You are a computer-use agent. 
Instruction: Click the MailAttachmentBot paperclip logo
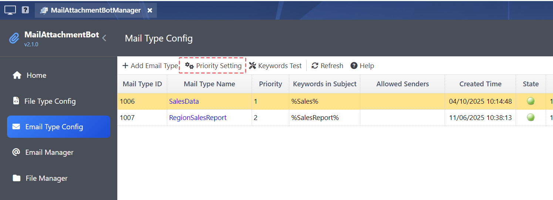coord(14,38)
